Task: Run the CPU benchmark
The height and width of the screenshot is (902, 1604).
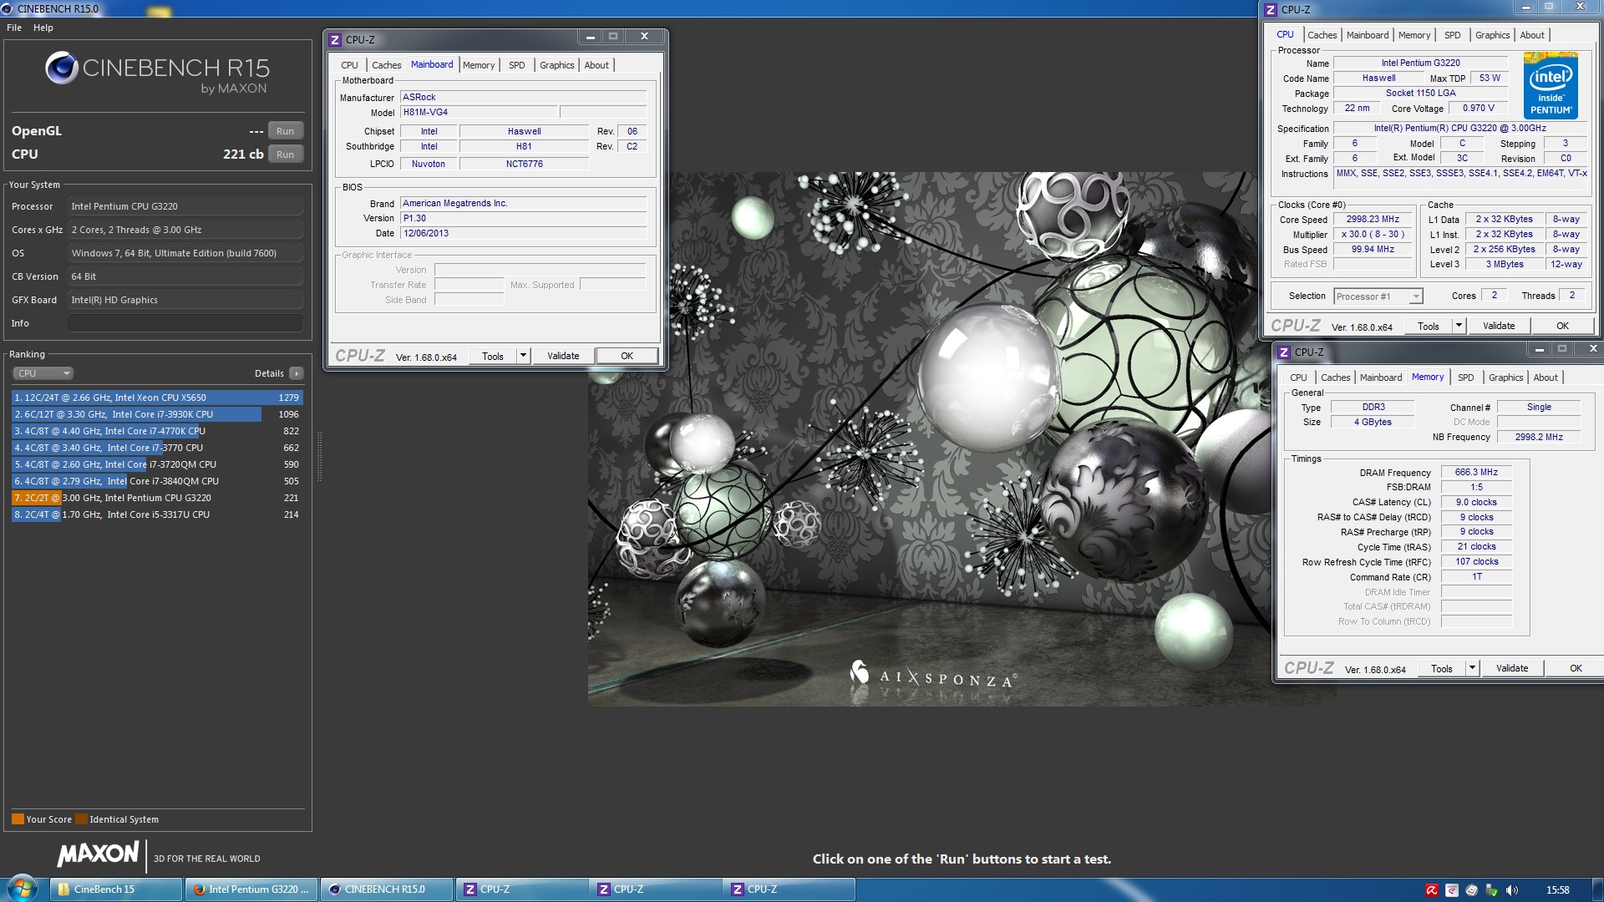Action: (285, 155)
